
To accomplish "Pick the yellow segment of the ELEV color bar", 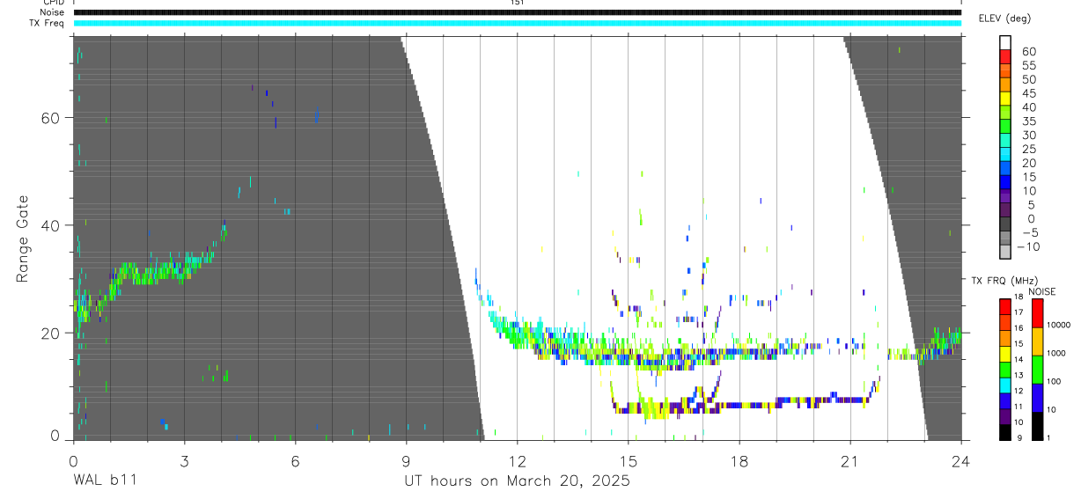I will click(1005, 99).
